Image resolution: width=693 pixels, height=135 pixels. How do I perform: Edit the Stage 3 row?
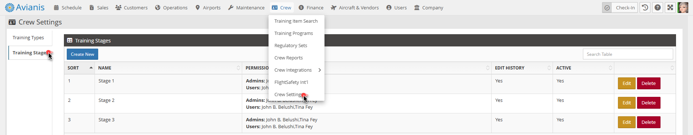pyautogui.click(x=627, y=122)
